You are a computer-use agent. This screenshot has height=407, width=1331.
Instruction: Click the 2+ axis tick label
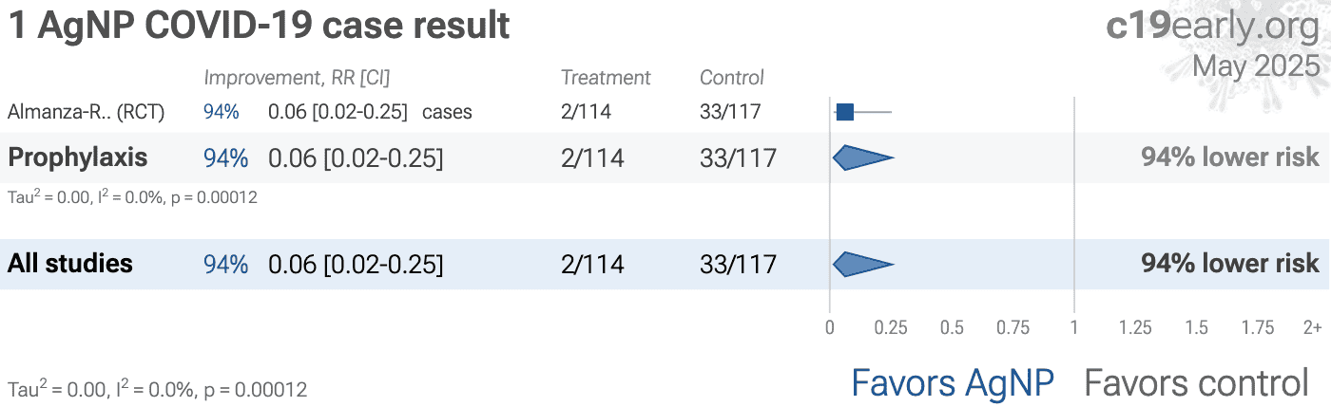point(1312,327)
